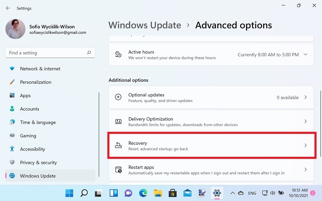Open the Windows Start menu

pos(69,193)
